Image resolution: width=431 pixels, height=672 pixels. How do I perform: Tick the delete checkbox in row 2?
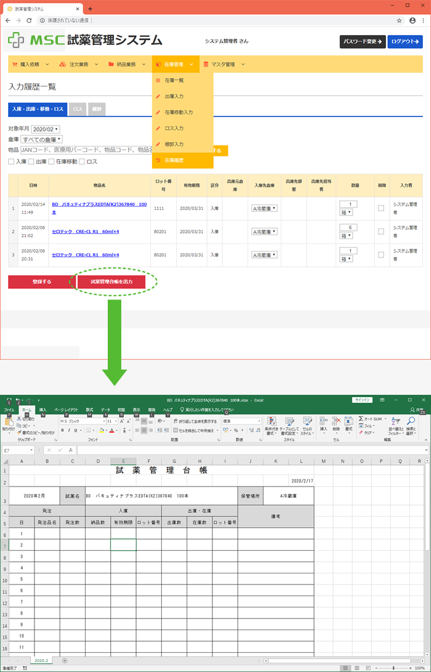[x=381, y=232]
